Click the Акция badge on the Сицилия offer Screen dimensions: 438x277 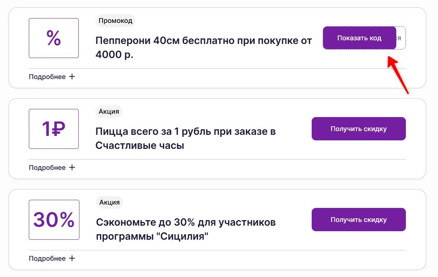(110, 202)
